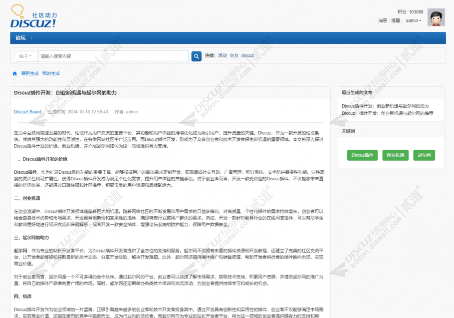Click hot search term 交友

click(234, 55)
